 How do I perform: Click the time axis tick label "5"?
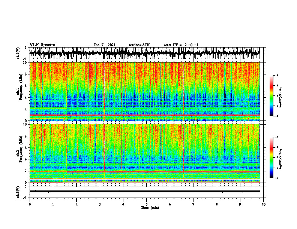tap(147, 204)
